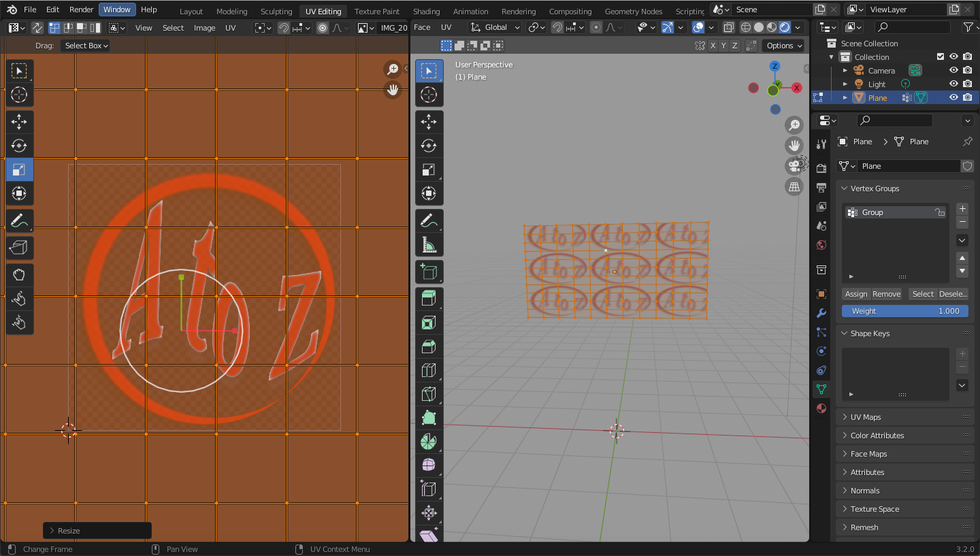Select the Annotate tool in UV editor
This screenshot has width=980, height=556.
(x=20, y=220)
